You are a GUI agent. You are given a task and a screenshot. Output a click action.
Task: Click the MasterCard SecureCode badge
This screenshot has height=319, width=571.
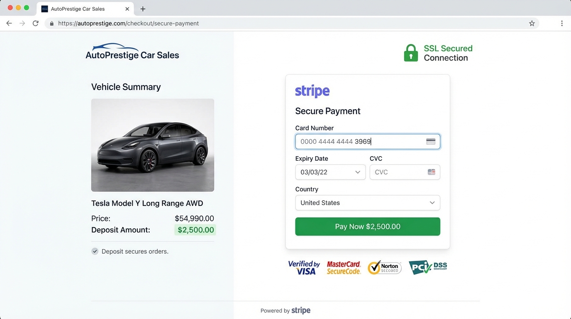pos(344,267)
